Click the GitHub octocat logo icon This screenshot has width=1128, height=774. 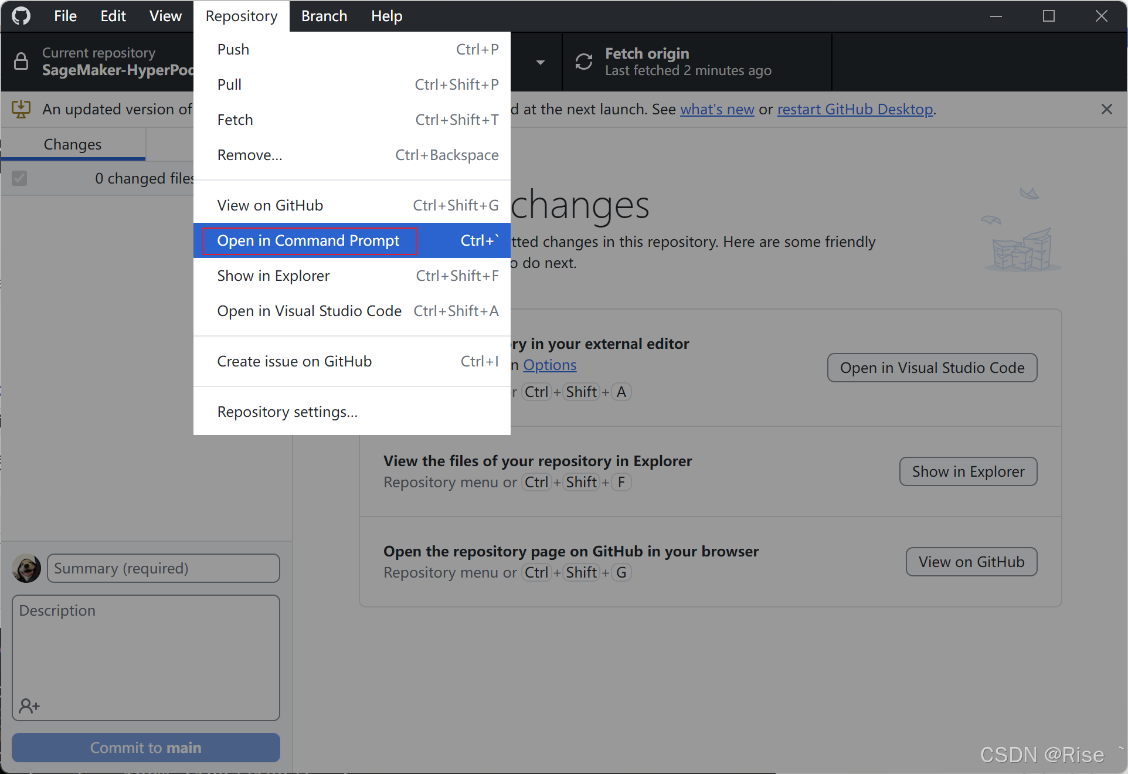coord(21,16)
